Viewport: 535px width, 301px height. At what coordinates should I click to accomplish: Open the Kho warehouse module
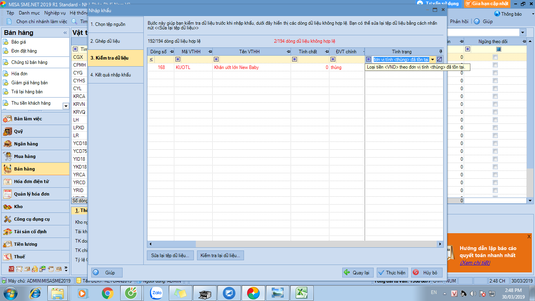click(18, 207)
